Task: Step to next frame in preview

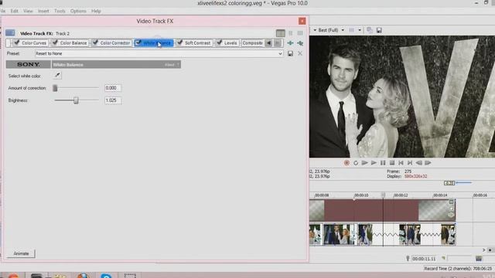Action: click(x=428, y=163)
